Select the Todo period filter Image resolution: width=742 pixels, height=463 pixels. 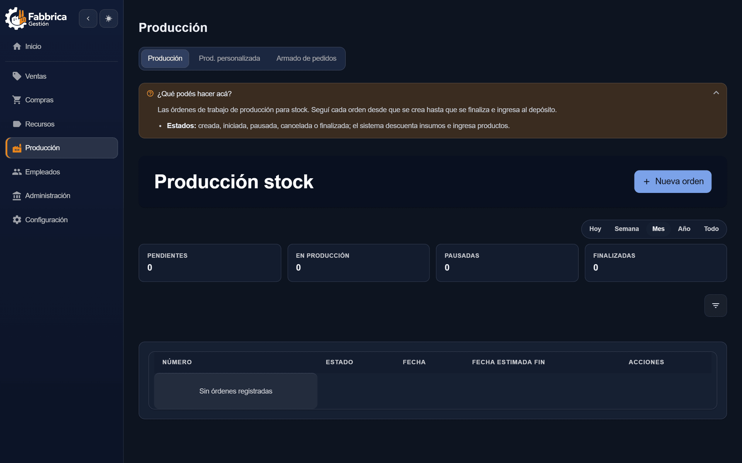coord(711,229)
